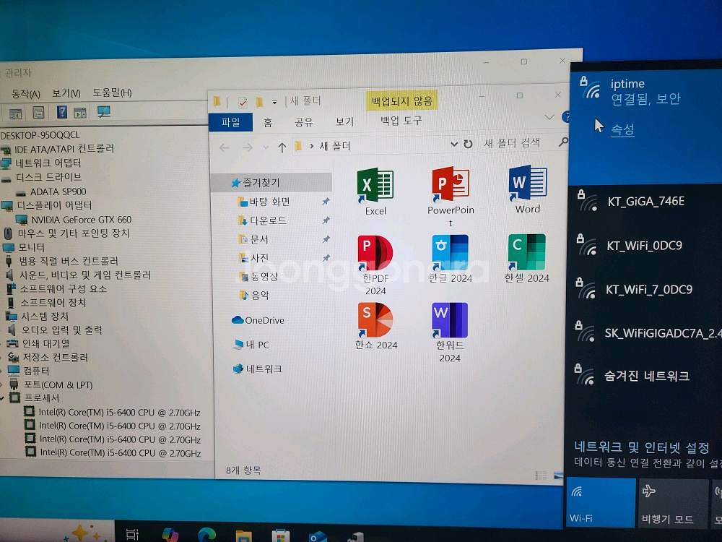
Task: Open the 한워드 2024 shortcut
Action: point(450,322)
